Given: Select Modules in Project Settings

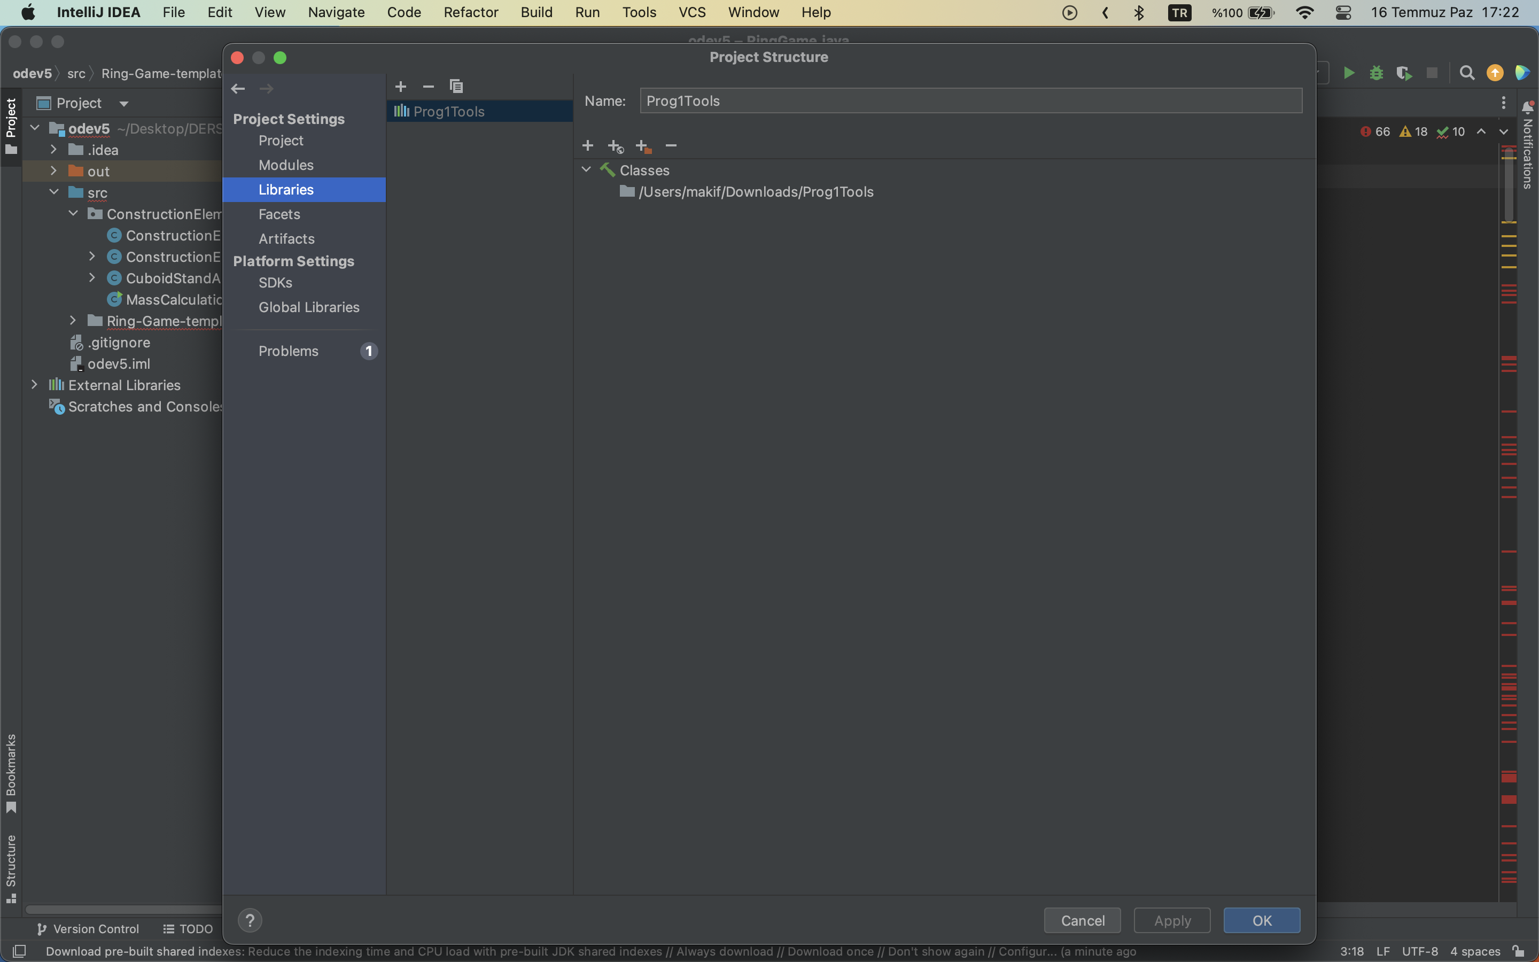Looking at the screenshot, I should pyautogui.click(x=285, y=165).
